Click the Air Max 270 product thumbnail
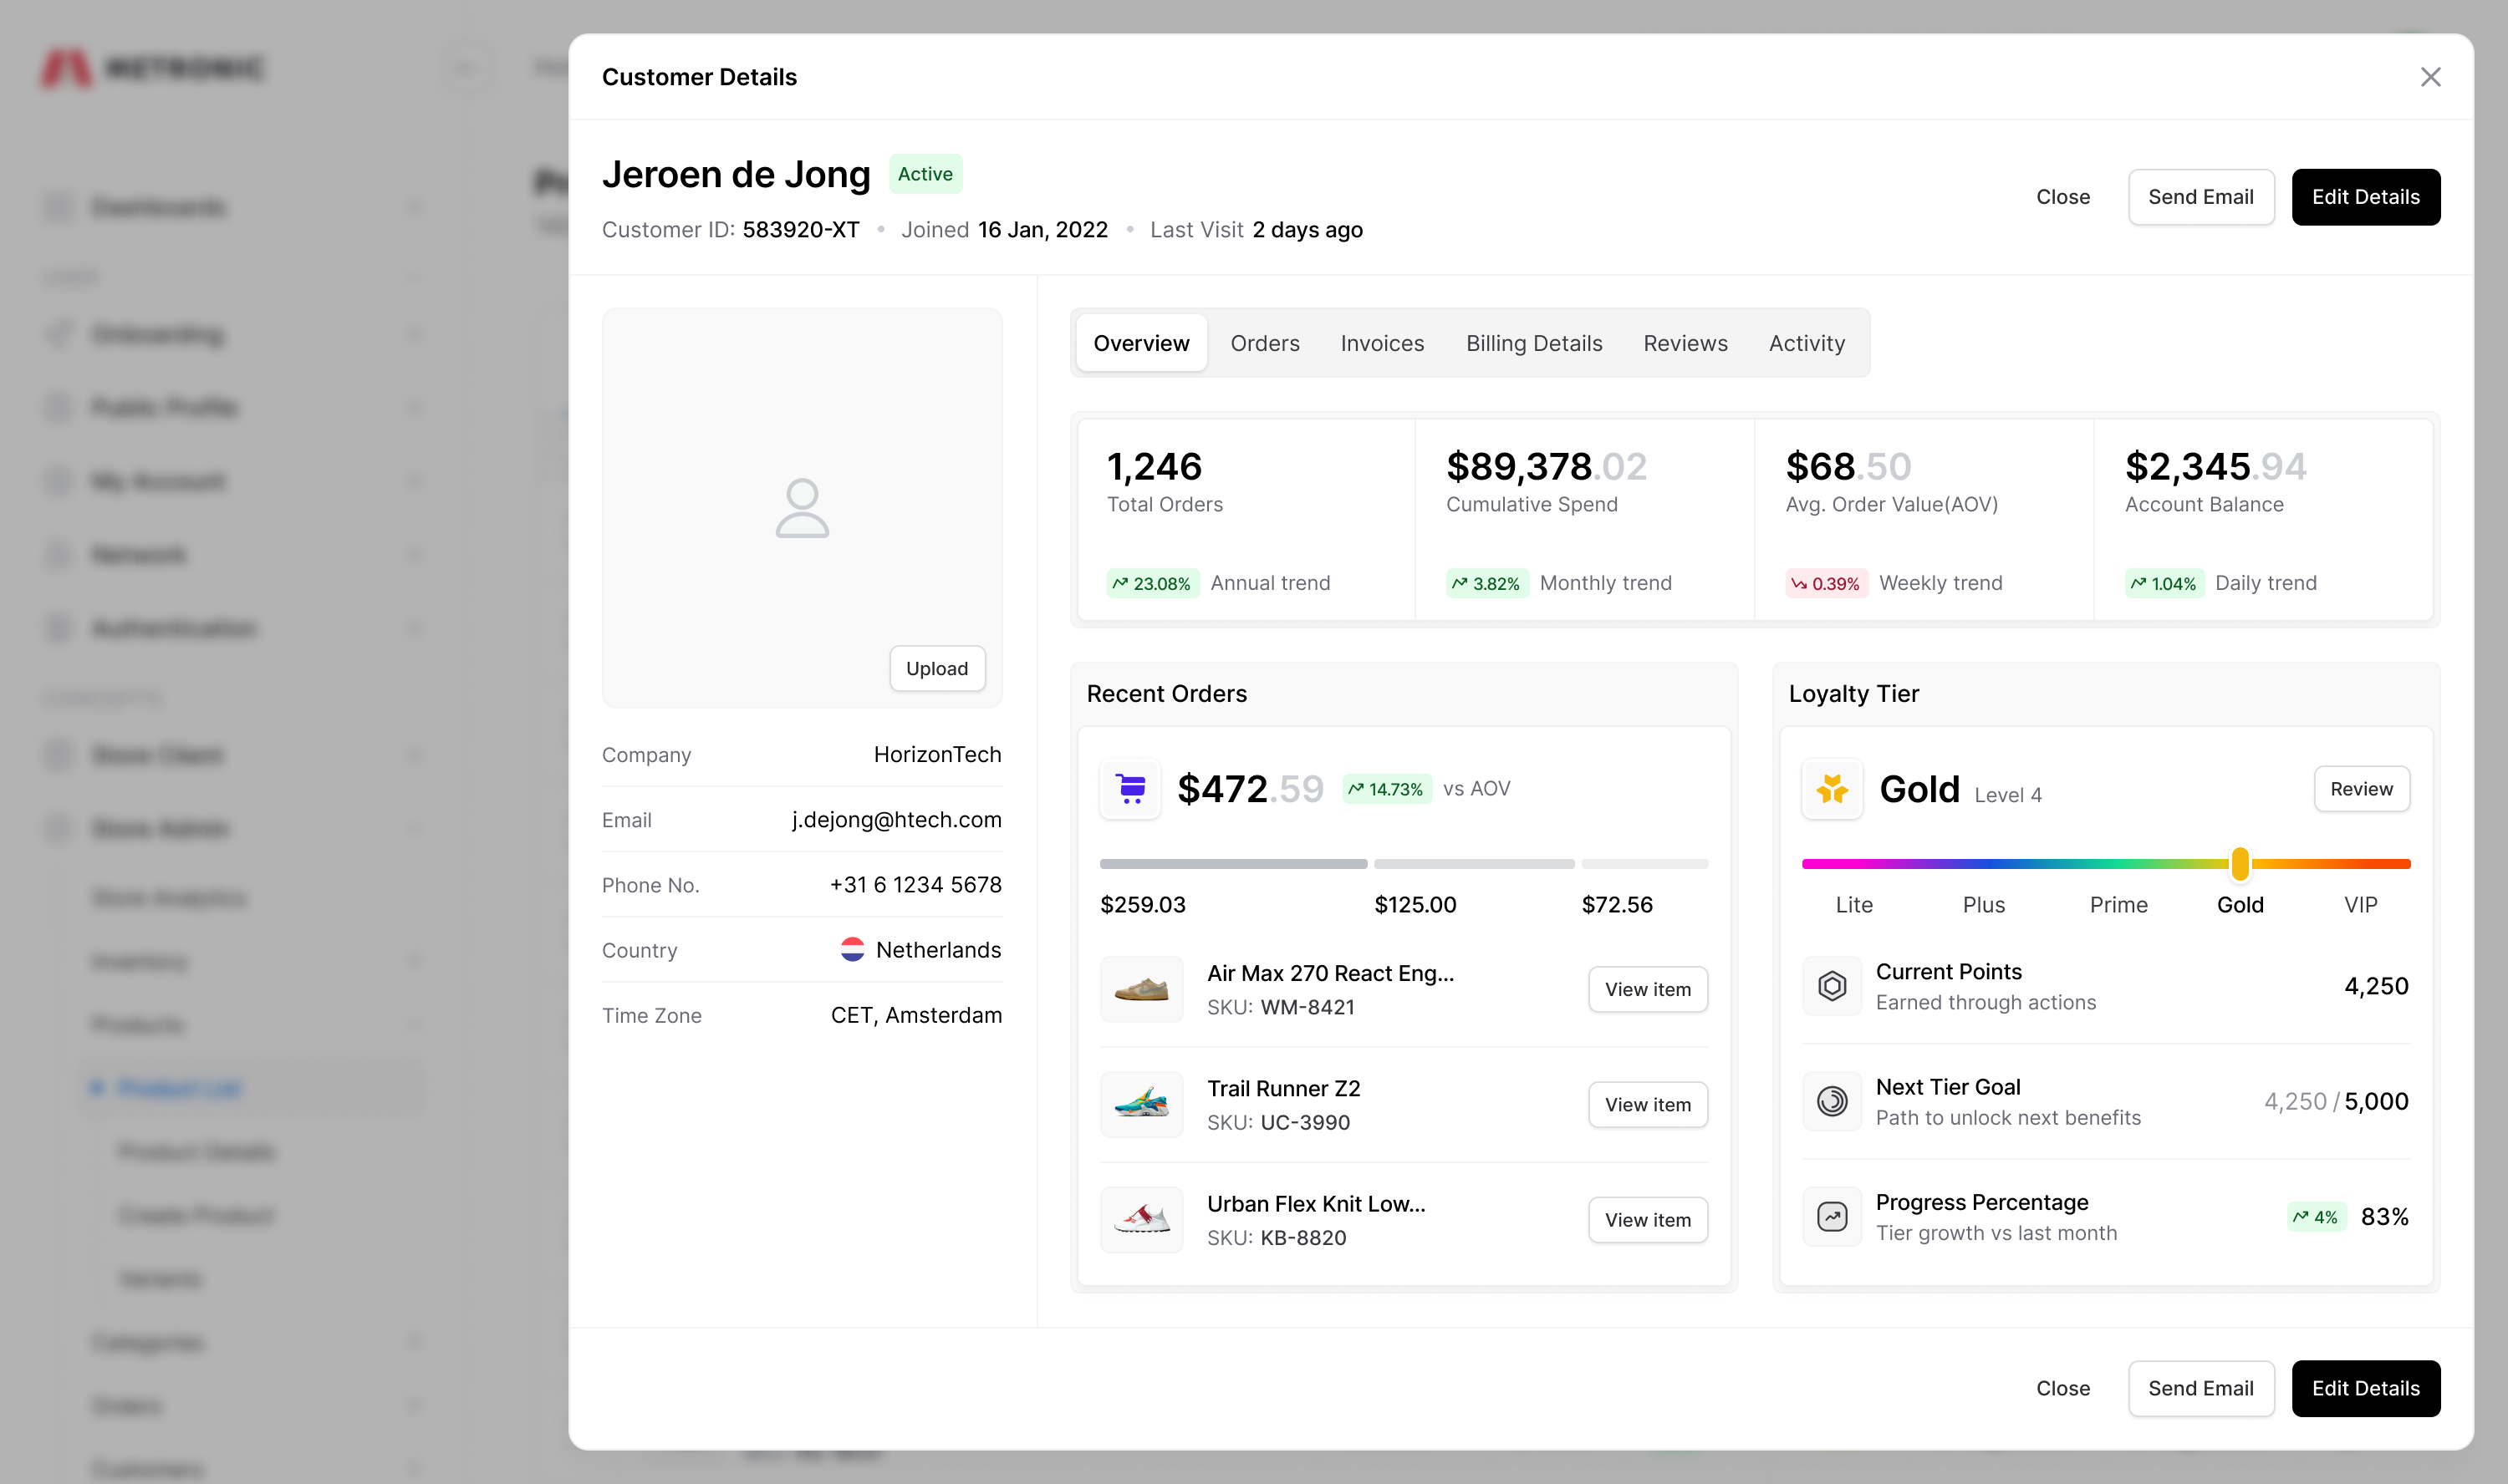The height and width of the screenshot is (1484, 2508). pyautogui.click(x=1140, y=989)
